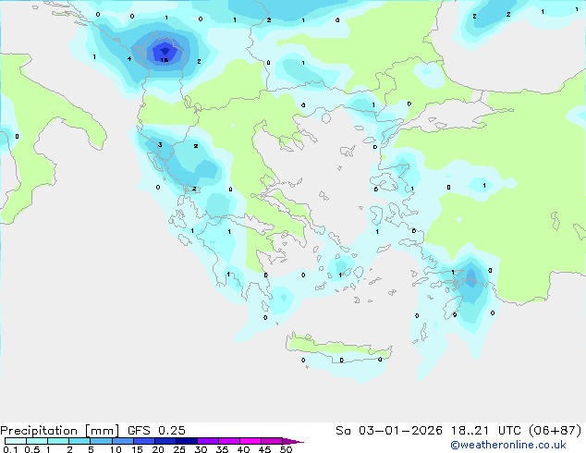Pick the 45–50 mm legend swatch
The width and height of the screenshot is (586, 453).
click(272, 441)
